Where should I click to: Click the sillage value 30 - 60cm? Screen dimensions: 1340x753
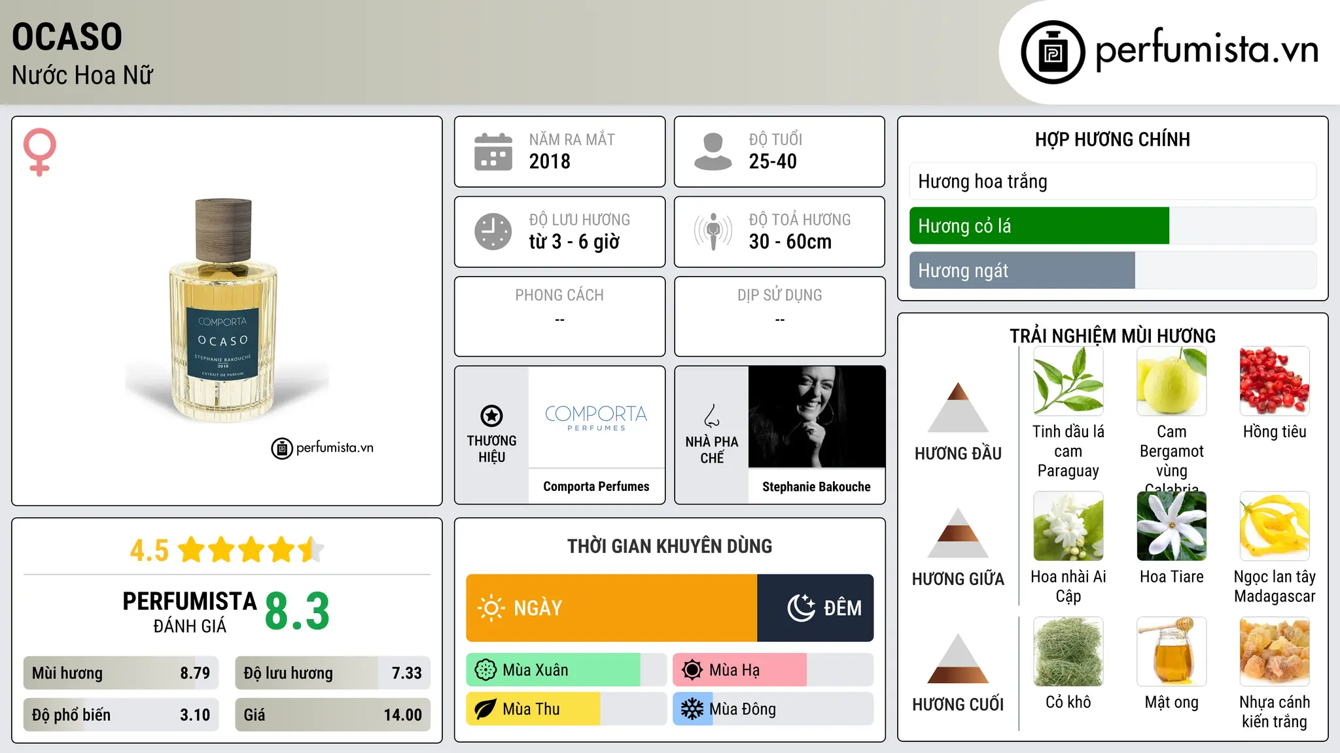tap(790, 242)
